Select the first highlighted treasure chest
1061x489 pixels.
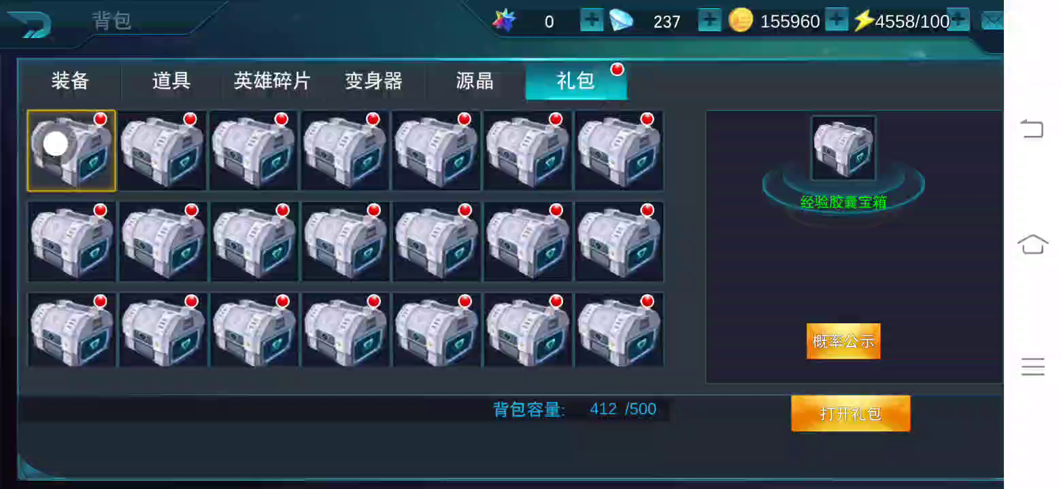pos(71,151)
